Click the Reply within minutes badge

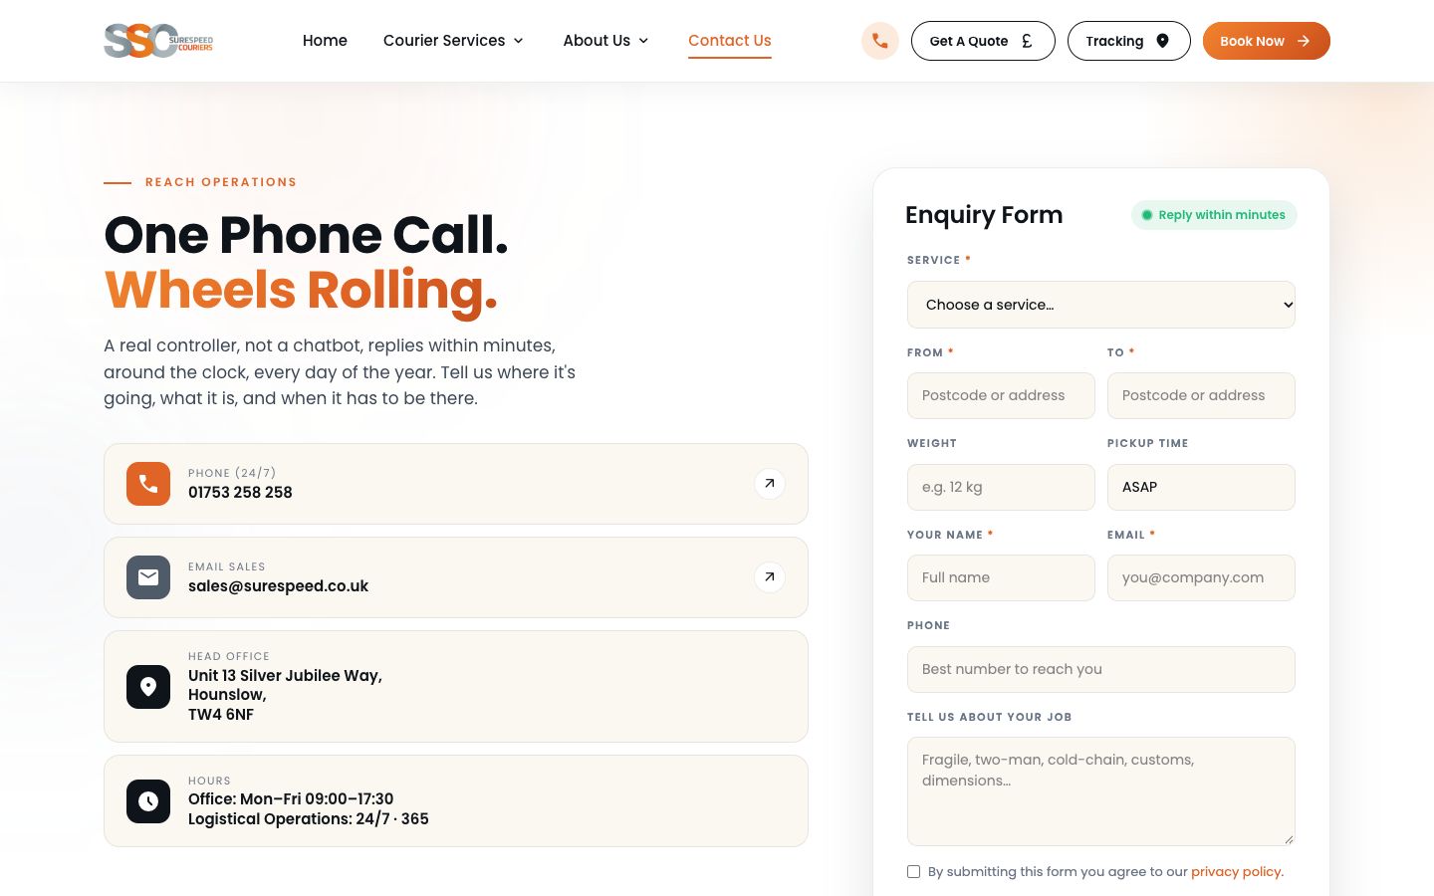[1214, 215]
